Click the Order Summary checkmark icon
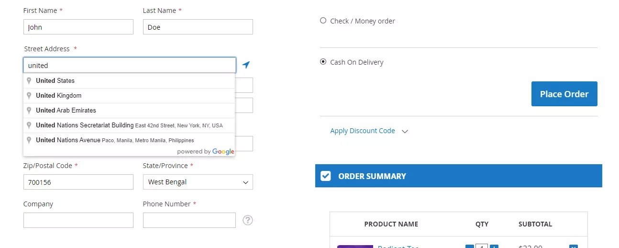 click(326, 176)
